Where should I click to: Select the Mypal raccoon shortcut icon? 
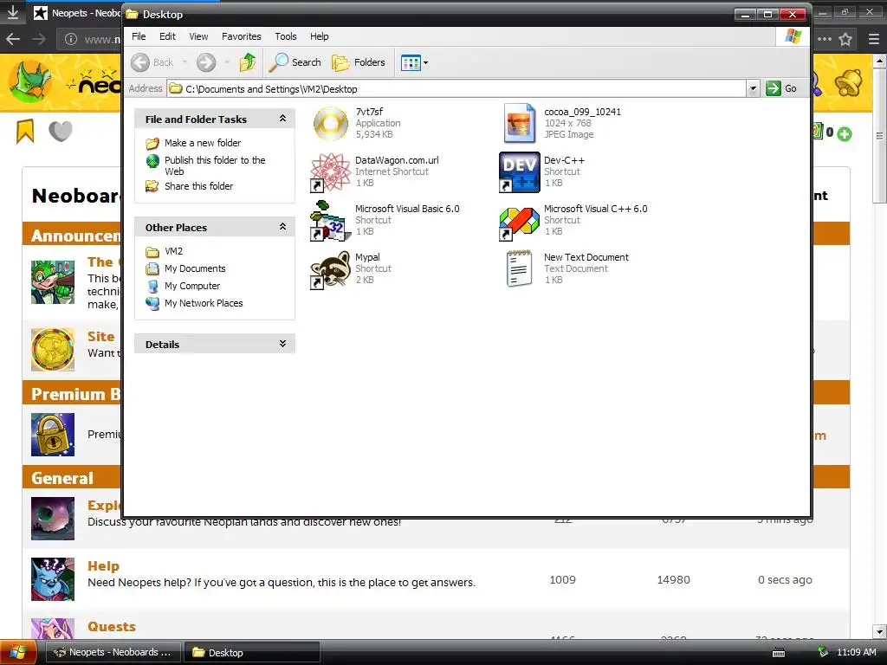pos(331,269)
